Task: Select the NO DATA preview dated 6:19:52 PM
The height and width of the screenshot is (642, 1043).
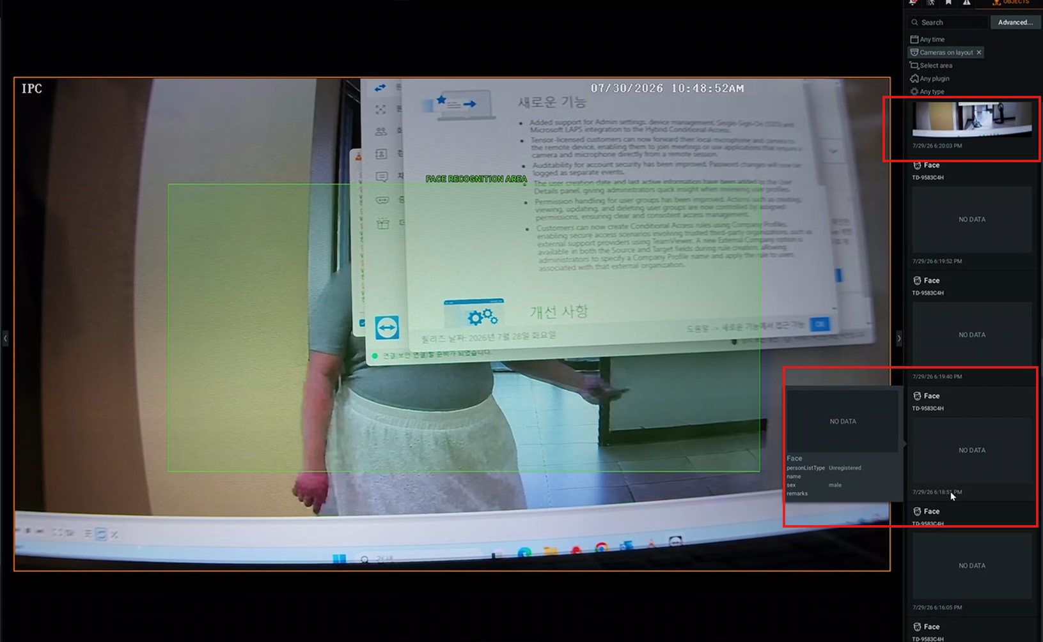Action: pos(972,220)
